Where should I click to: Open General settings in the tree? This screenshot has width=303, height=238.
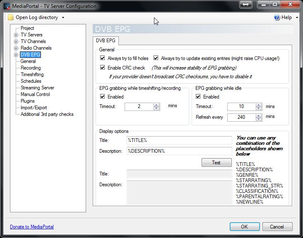(28, 61)
